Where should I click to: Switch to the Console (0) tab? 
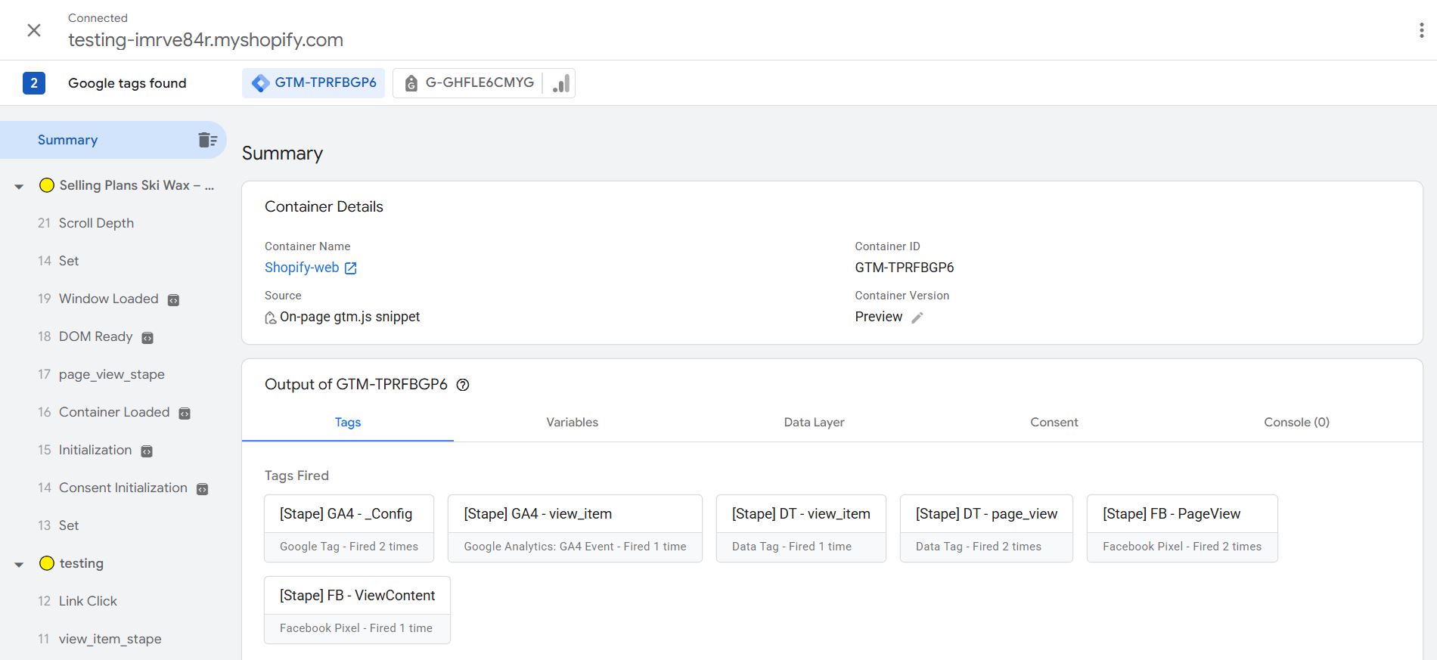point(1296,423)
